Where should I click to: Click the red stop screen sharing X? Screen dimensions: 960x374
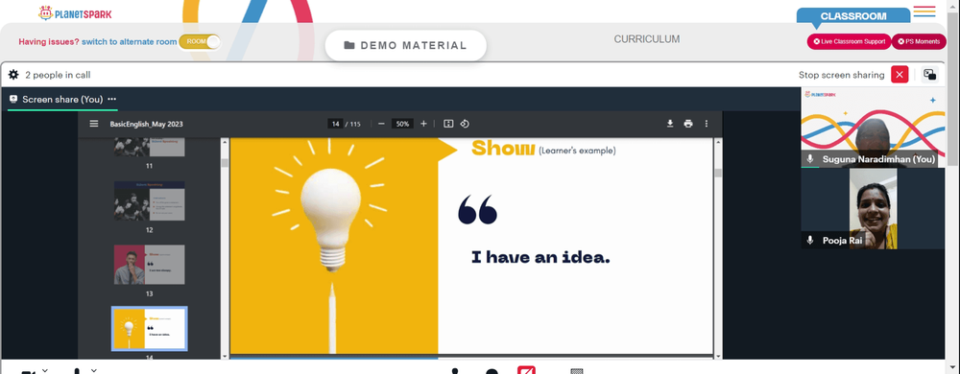(900, 75)
